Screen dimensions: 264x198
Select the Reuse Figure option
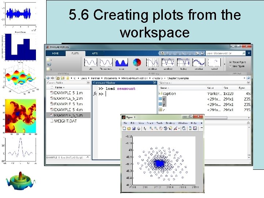[238, 62]
